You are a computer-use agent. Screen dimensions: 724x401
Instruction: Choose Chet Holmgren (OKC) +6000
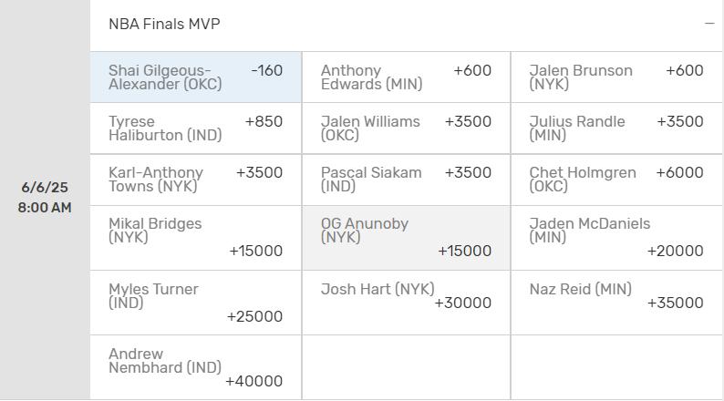[617, 180]
